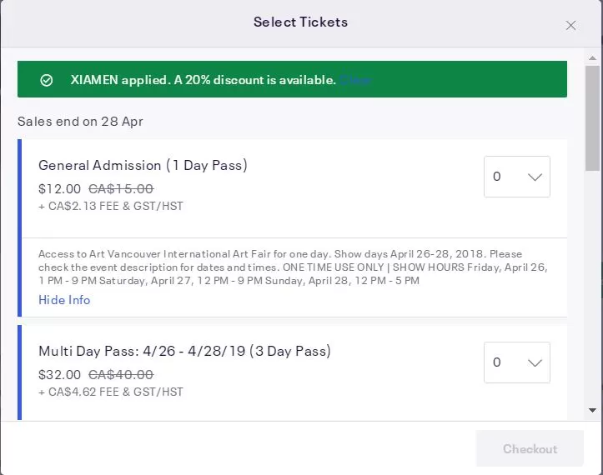The height and width of the screenshot is (475, 603).
Task: Click the strikethrough CA$15.00 original price
Action: click(121, 188)
